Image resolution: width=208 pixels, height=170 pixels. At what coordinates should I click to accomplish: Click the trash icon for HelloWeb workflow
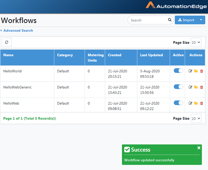tap(202, 103)
